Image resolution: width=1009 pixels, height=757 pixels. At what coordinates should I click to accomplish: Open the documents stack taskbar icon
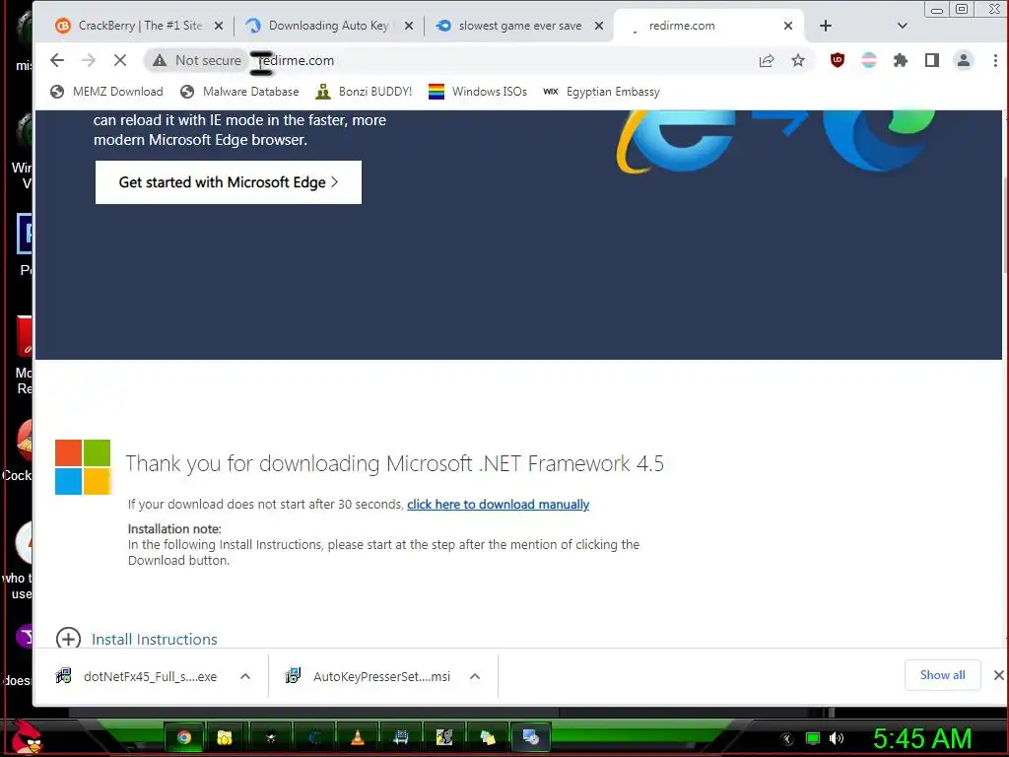[488, 737]
